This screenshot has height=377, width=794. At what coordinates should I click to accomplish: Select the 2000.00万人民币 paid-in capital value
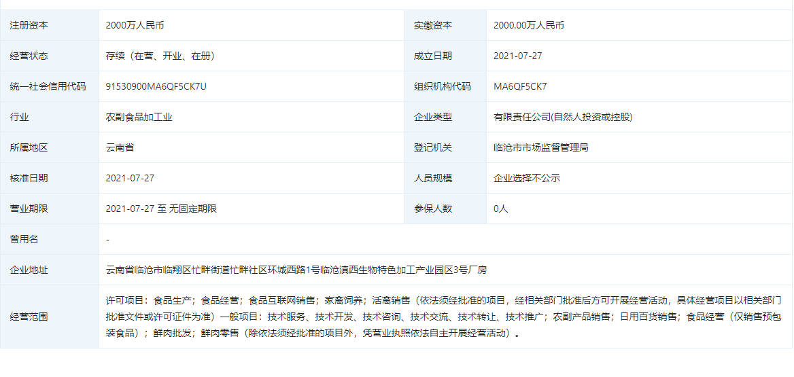[529, 25]
